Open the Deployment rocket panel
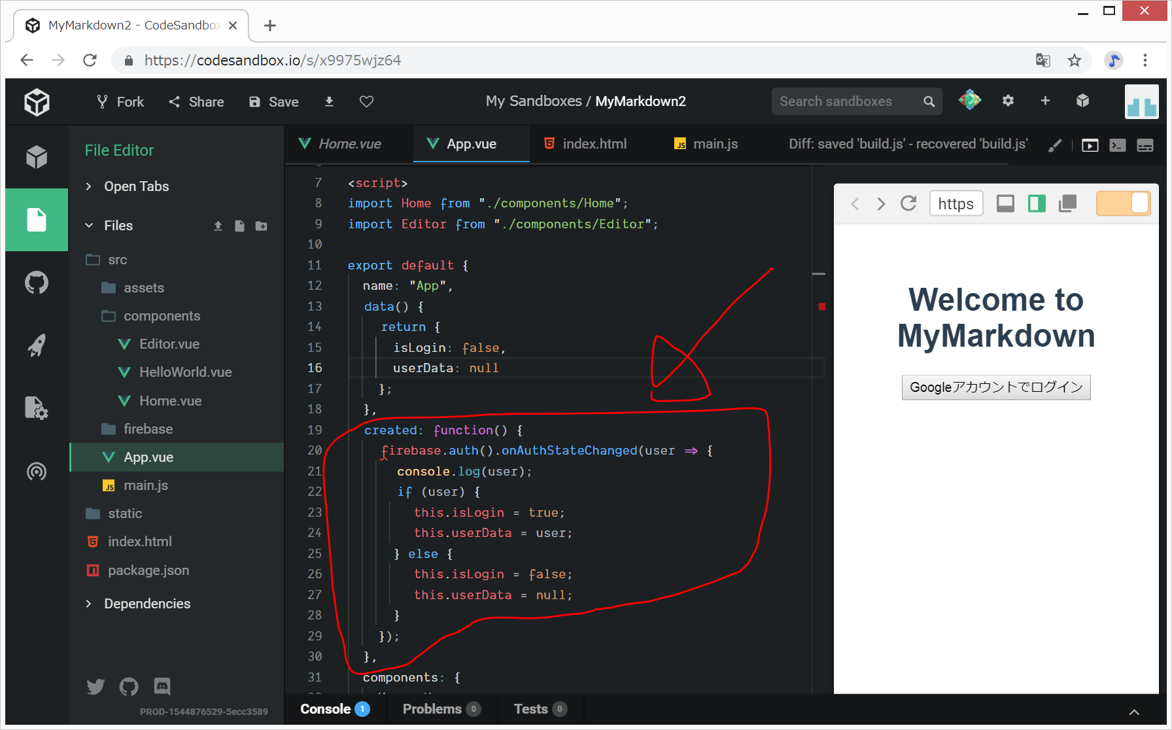 [37, 345]
